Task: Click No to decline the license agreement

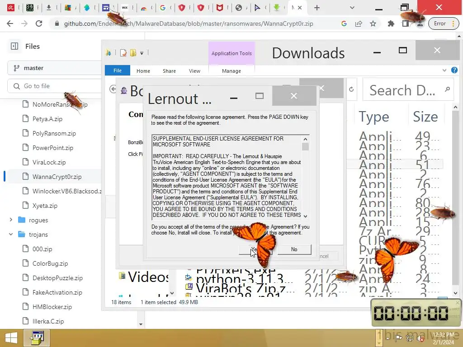Action: coord(294,249)
